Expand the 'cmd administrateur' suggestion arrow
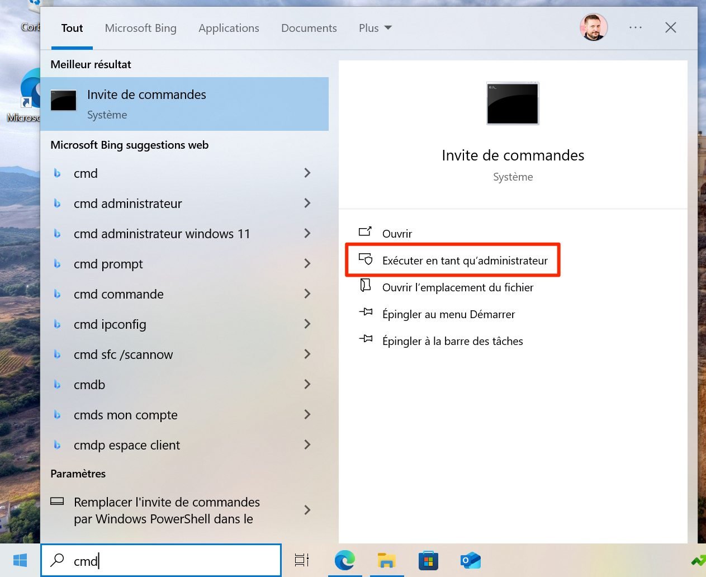 click(307, 204)
